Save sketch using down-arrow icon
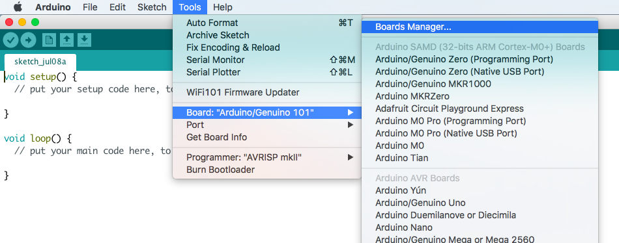This screenshot has width=619, height=243. tap(85, 40)
